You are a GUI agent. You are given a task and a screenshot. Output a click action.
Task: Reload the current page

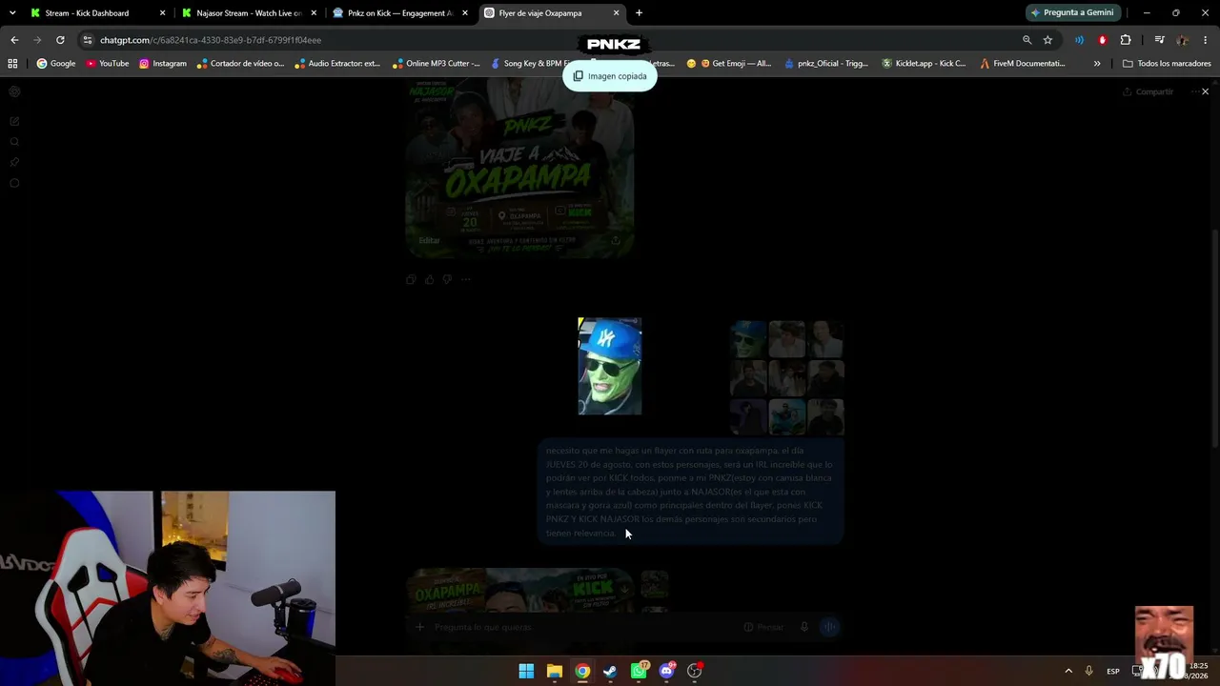point(60,40)
